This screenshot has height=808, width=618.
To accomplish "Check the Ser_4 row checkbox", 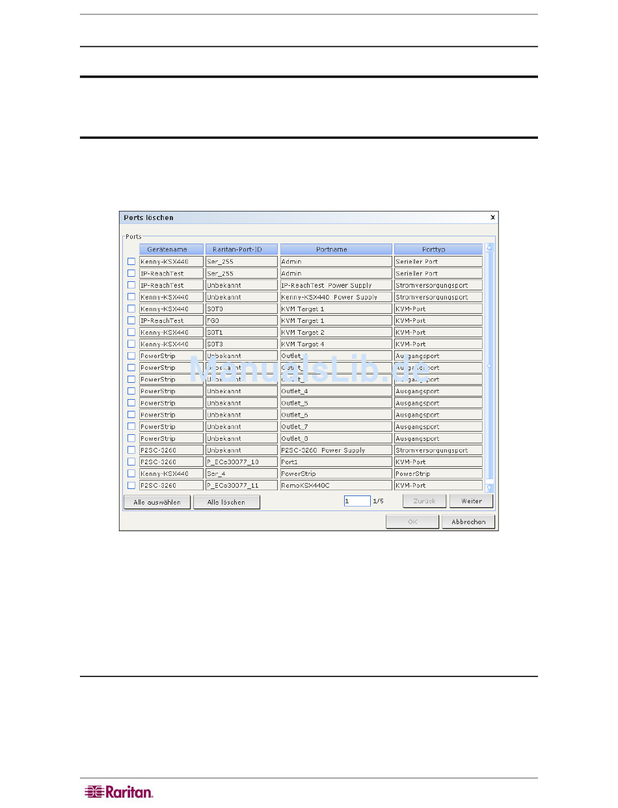I will pos(131,473).
